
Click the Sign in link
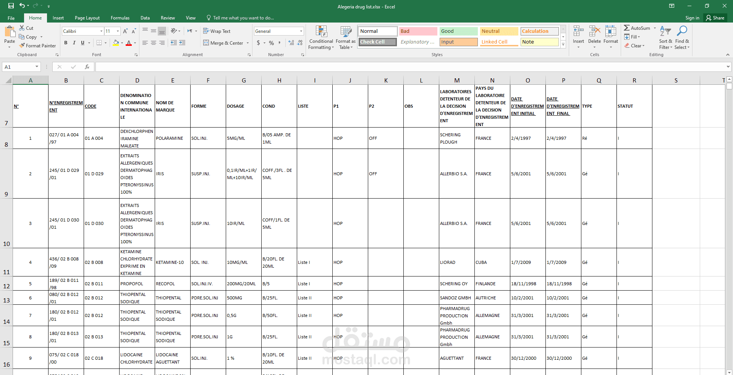tap(692, 18)
